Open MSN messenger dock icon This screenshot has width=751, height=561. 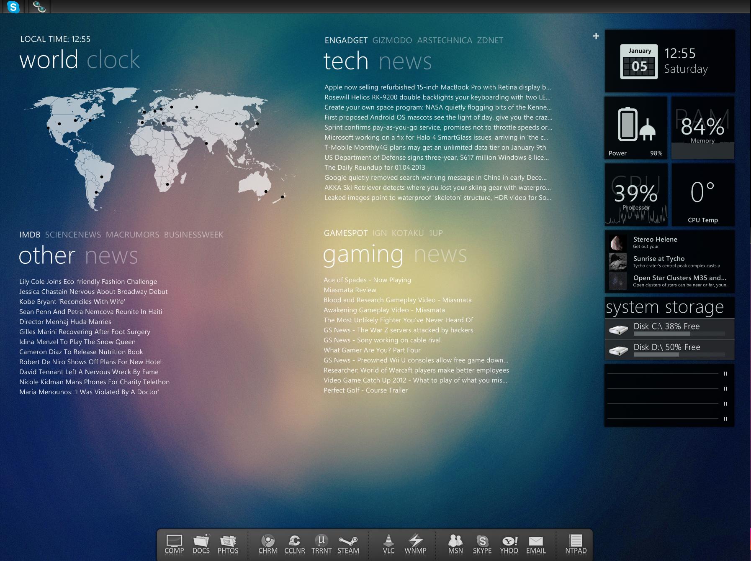tap(455, 544)
